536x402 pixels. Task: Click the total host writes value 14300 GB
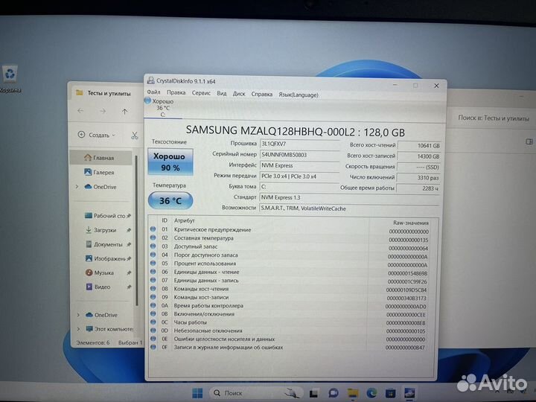tap(419, 156)
